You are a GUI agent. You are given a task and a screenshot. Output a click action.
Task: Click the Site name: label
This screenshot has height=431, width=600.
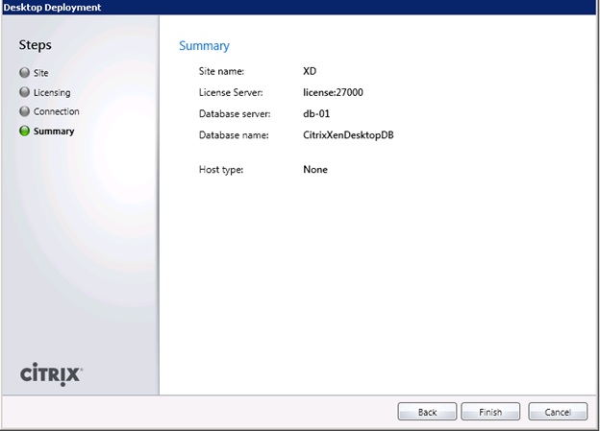[221, 71]
